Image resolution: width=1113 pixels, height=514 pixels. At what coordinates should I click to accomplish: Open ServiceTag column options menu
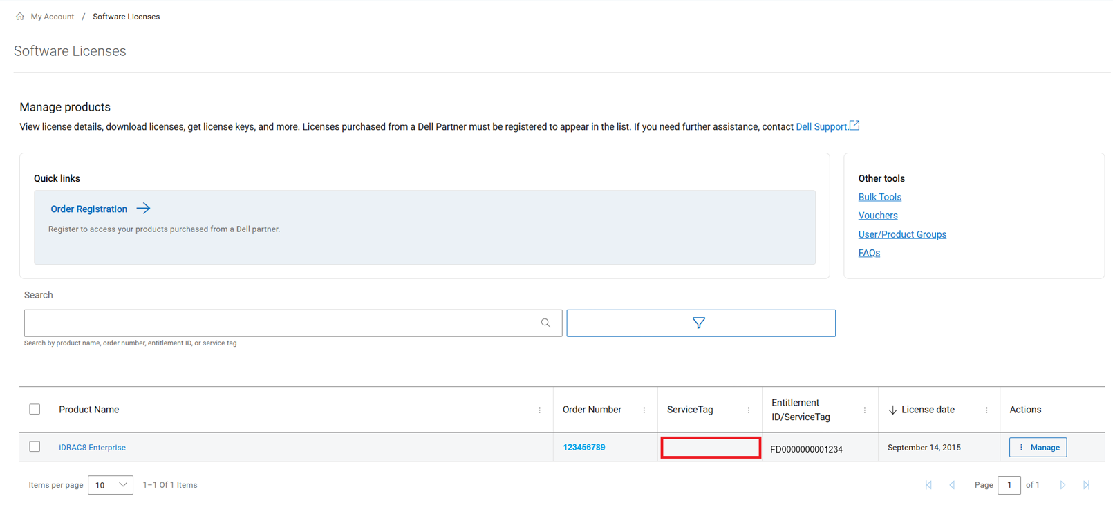point(748,410)
